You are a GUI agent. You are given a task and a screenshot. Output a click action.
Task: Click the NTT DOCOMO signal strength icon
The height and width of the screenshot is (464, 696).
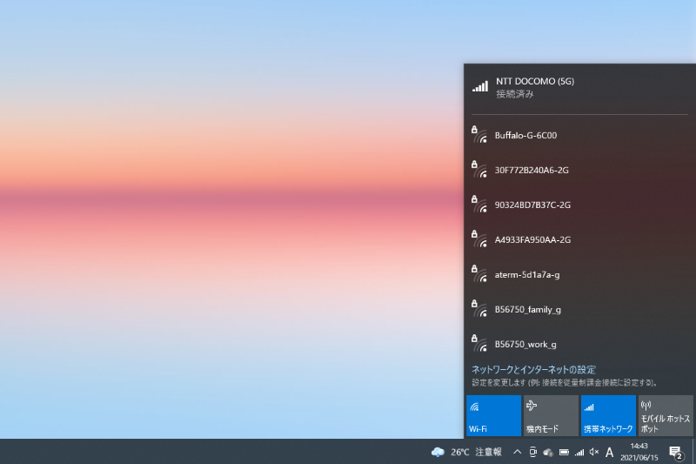click(x=480, y=86)
